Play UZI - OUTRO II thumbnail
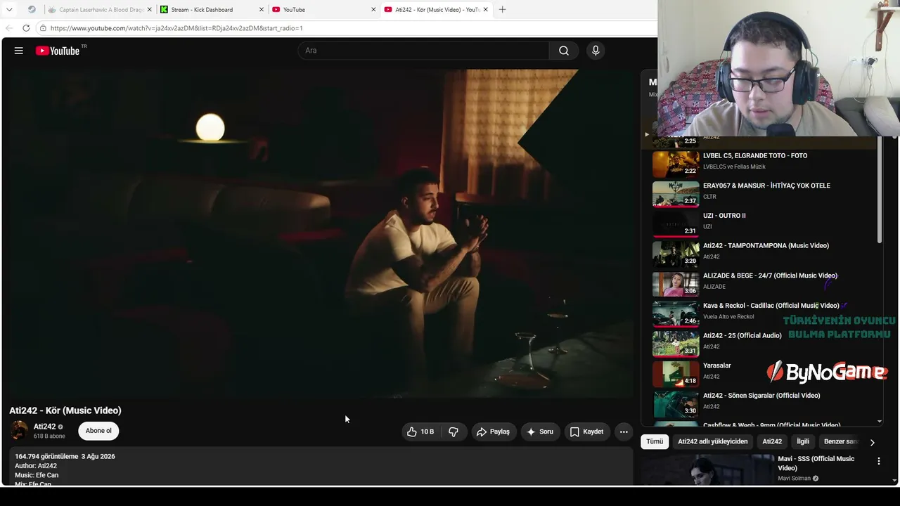 [x=676, y=223]
